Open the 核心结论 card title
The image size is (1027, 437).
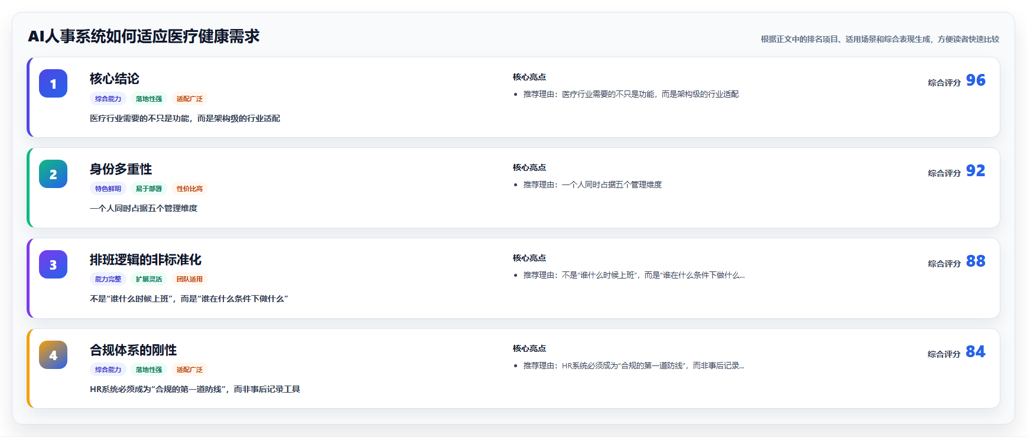tap(115, 79)
